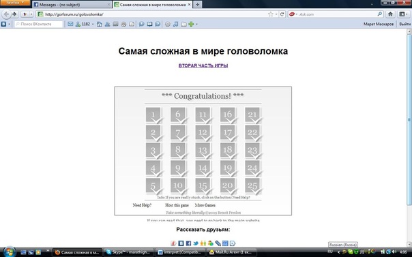Expand the friends counter 1182 dropdown arrow

[x=93, y=24]
